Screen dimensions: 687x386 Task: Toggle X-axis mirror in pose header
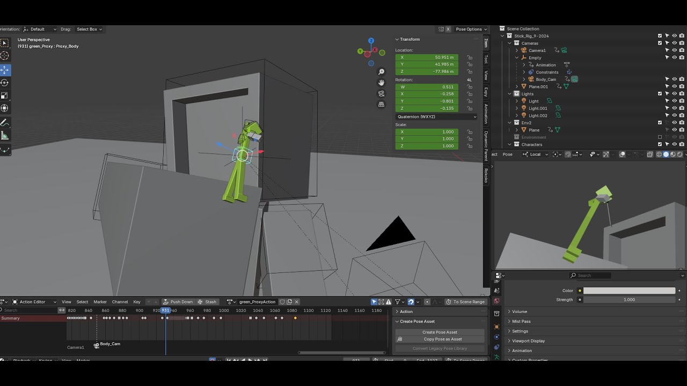pyautogui.click(x=448, y=29)
